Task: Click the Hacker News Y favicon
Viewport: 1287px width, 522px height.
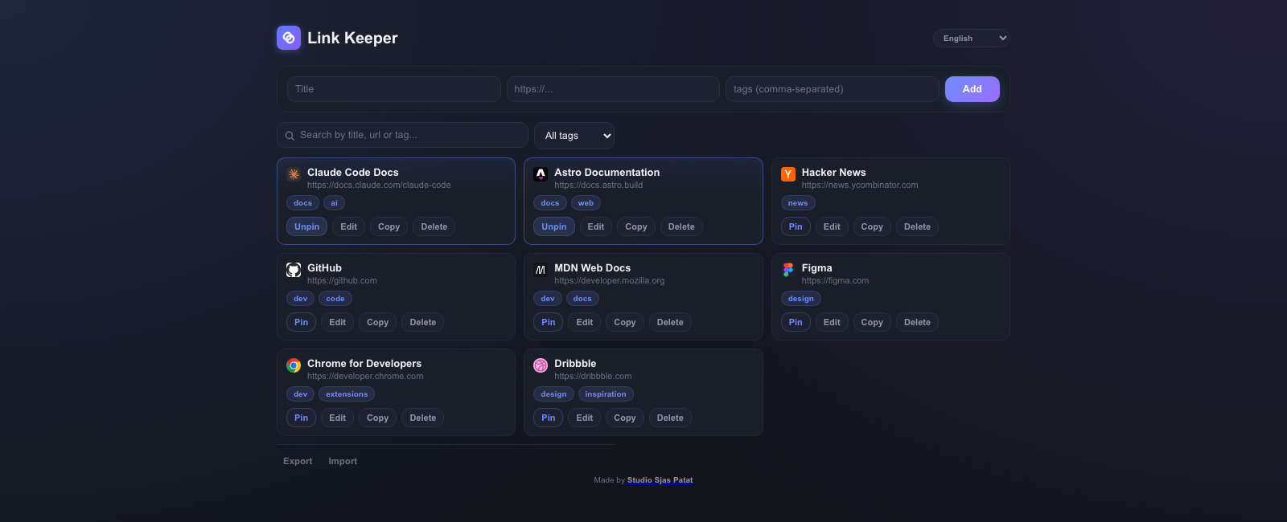Action: [788, 174]
